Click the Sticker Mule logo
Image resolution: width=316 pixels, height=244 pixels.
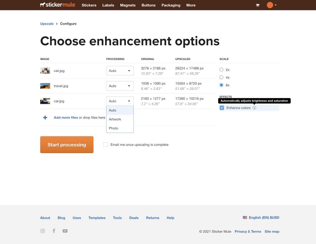point(58,5)
